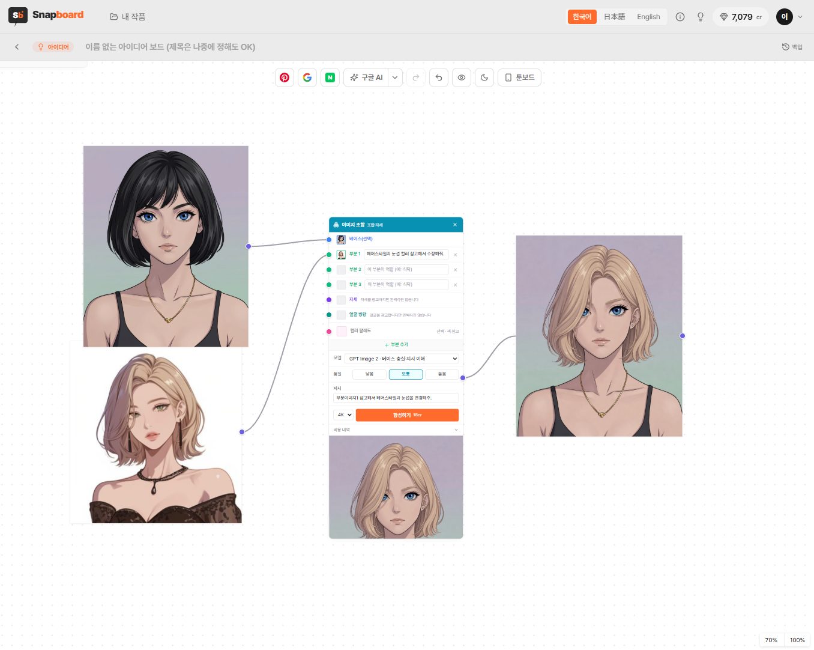Open the Naver icon in toolbar
The width and height of the screenshot is (814, 650).
[330, 77]
